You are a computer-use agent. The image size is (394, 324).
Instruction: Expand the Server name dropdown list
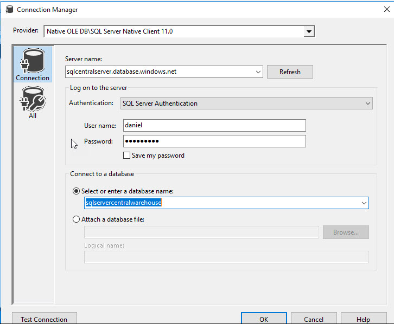click(258, 72)
